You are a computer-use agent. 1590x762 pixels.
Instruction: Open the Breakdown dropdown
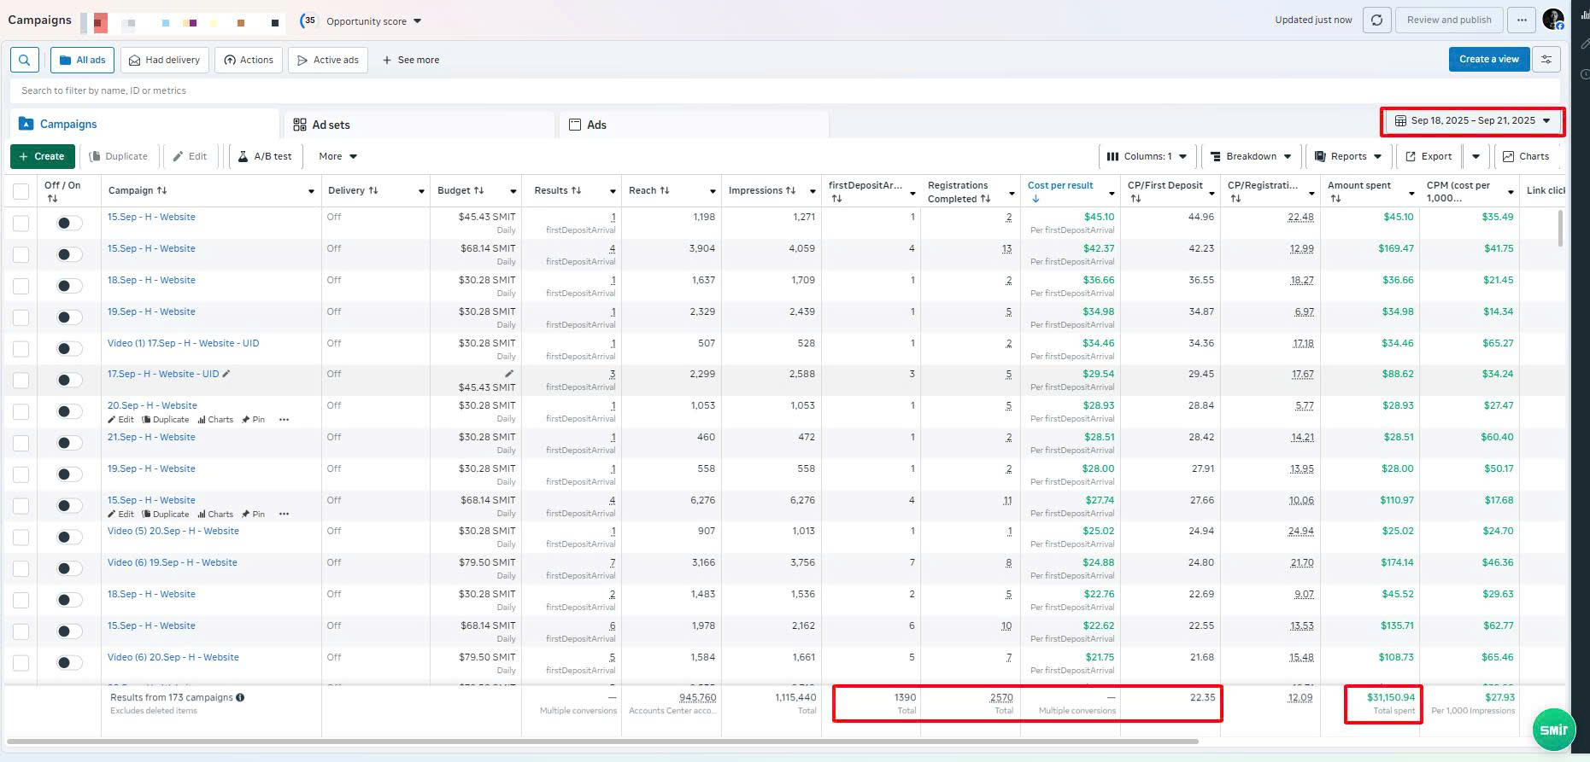coord(1251,156)
